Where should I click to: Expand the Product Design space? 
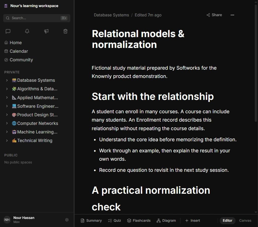(7, 115)
